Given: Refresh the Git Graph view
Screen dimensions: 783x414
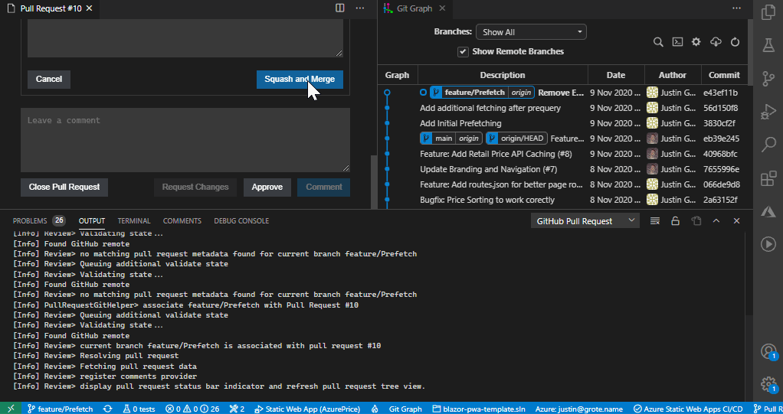Looking at the screenshot, I should point(735,42).
